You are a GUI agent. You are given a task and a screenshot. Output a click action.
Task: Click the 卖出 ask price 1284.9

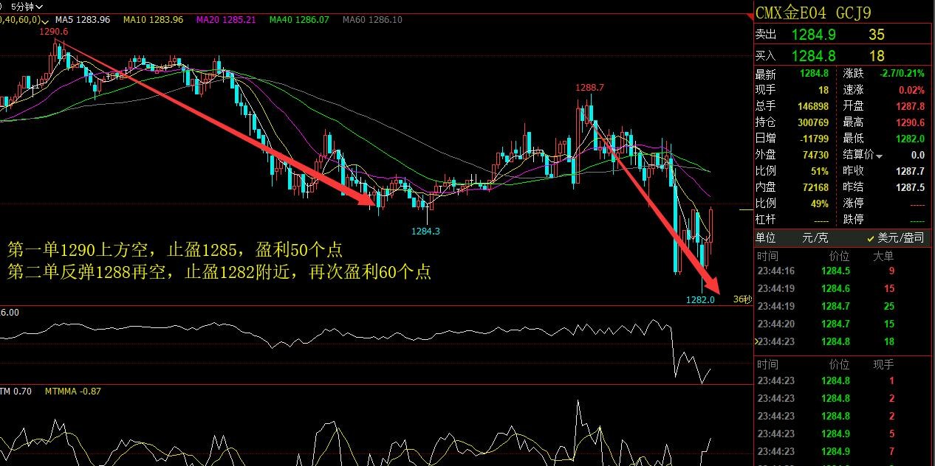point(813,35)
